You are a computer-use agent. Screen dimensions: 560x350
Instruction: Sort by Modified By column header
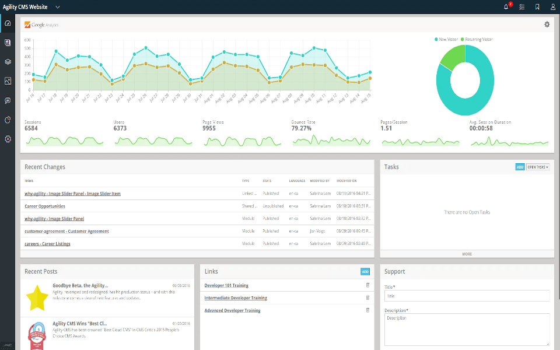coord(320,181)
